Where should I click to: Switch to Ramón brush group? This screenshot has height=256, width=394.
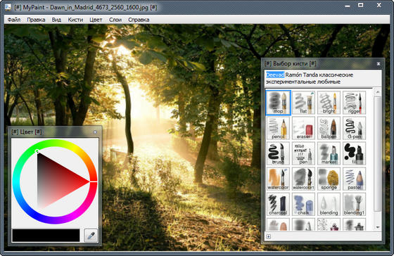click(293, 75)
